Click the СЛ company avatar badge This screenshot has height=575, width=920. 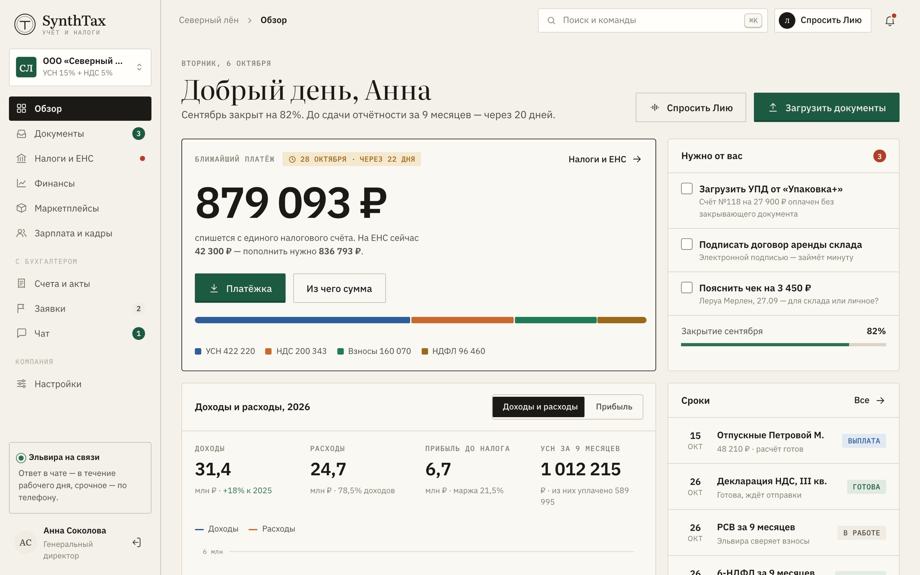point(26,67)
